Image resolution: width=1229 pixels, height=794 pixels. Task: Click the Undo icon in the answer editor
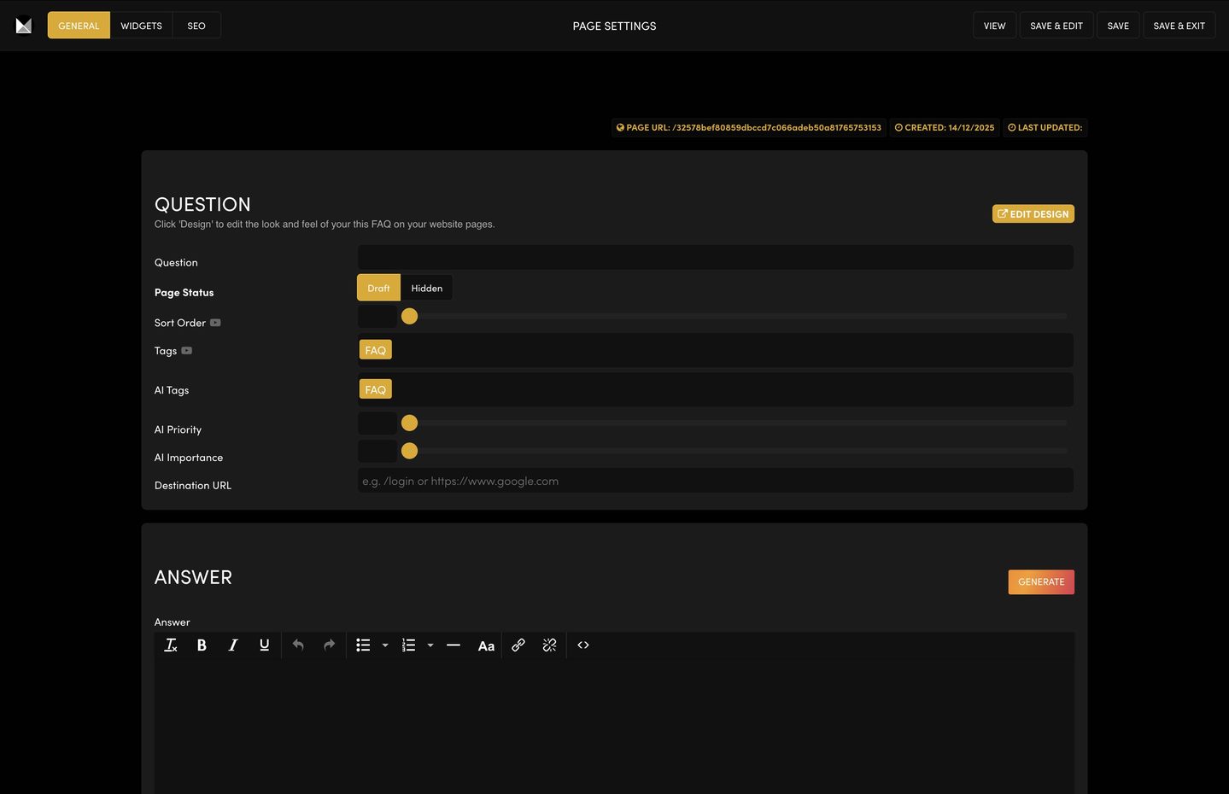click(297, 645)
